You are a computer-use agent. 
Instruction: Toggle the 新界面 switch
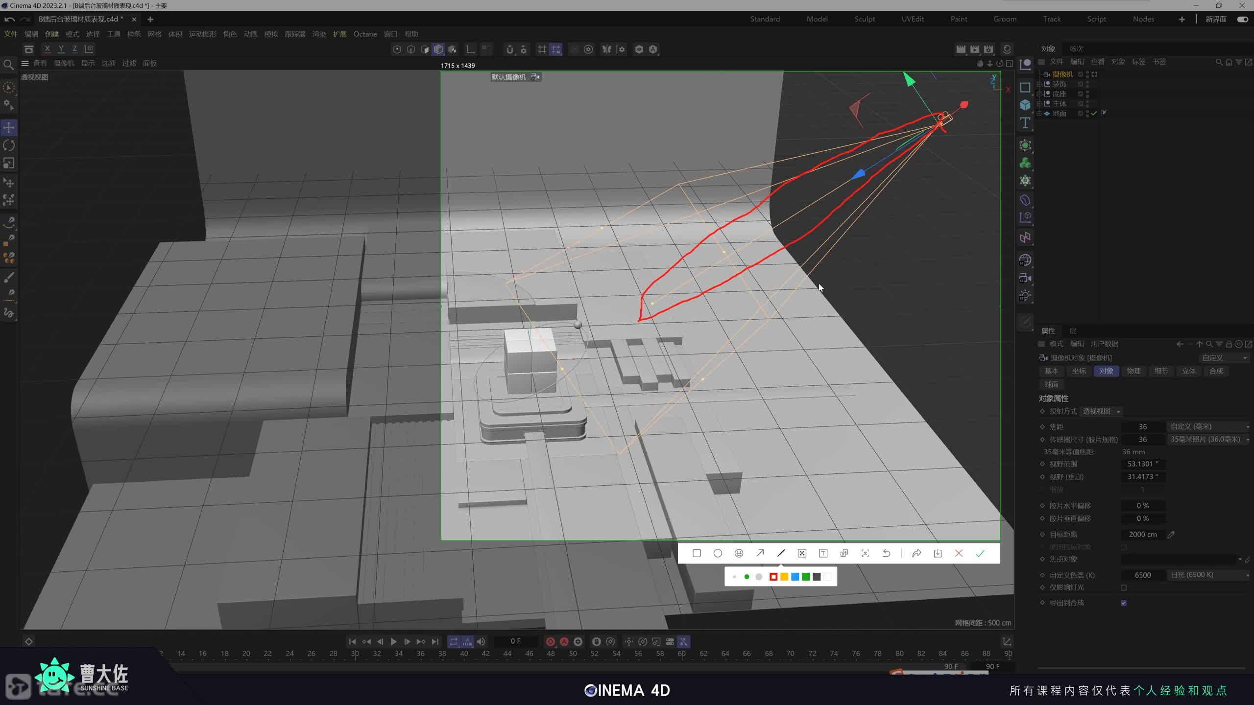click(1242, 19)
